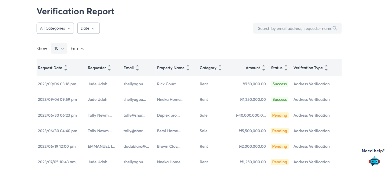Change the Show 10 entries dropdown
Viewport: 386px width, 173px height.
[x=59, y=48]
